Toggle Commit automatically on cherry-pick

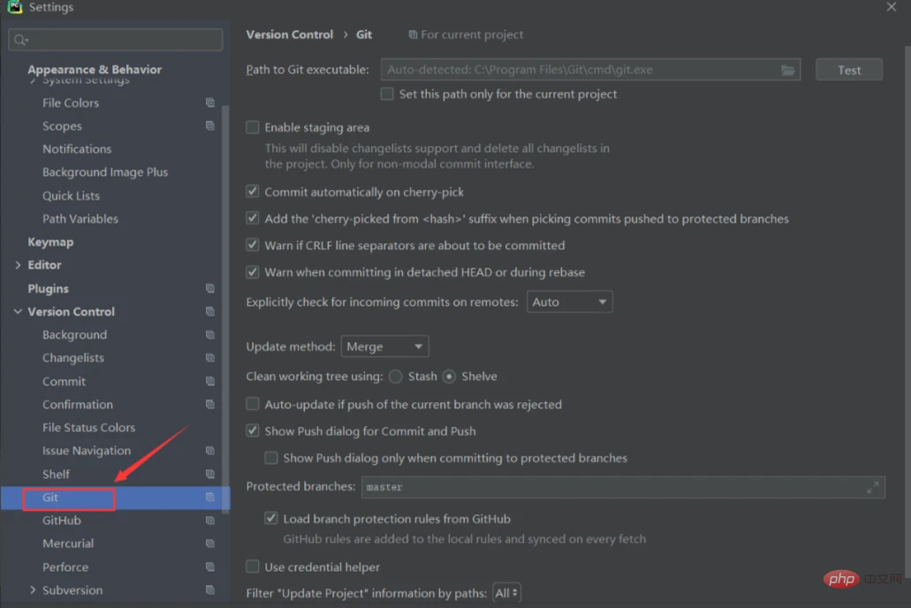253,192
